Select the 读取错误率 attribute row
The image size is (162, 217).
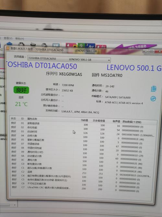pyautogui.click(x=83, y=125)
